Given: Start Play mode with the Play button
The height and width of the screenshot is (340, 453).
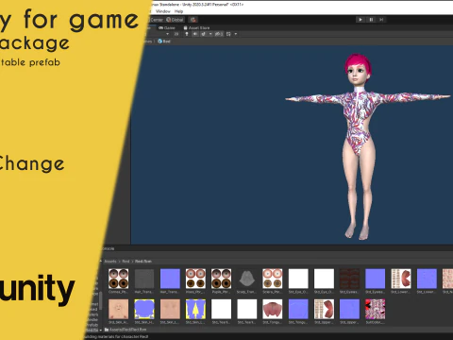Looking at the screenshot, I should (x=361, y=20).
